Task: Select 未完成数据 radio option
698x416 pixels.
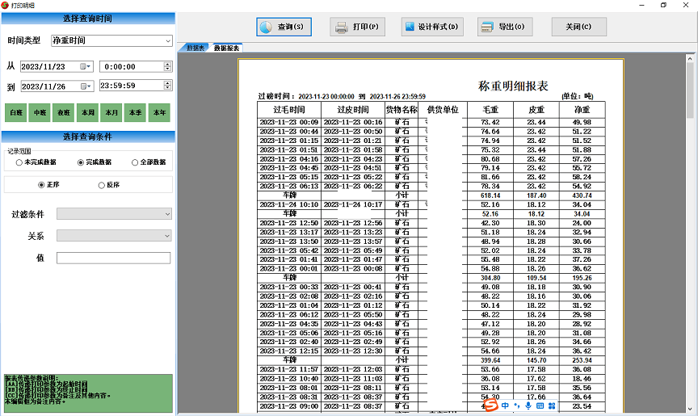Action: click(x=19, y=162)
